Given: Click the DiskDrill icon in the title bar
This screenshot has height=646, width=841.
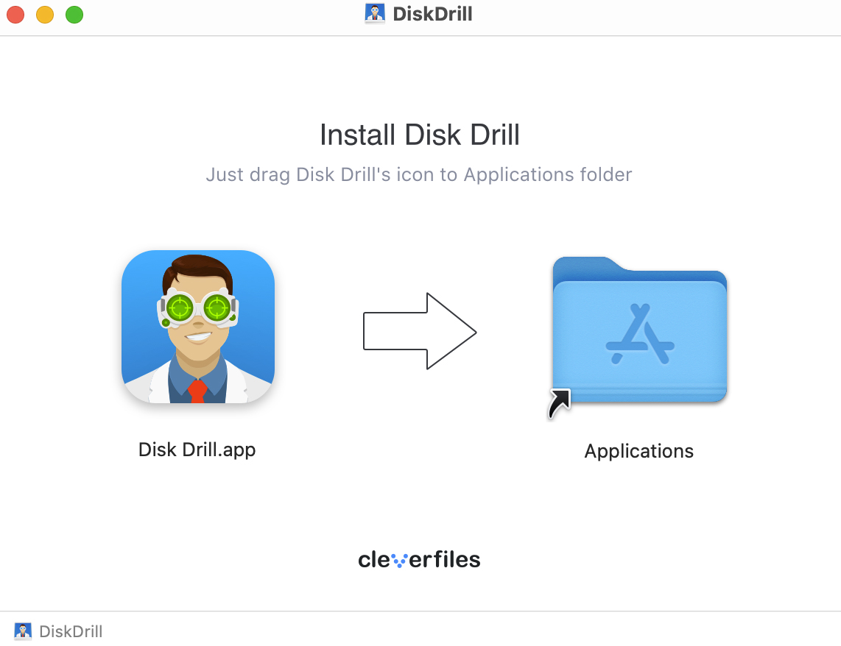Looking at the screenshot, I should tap(374, 13).
